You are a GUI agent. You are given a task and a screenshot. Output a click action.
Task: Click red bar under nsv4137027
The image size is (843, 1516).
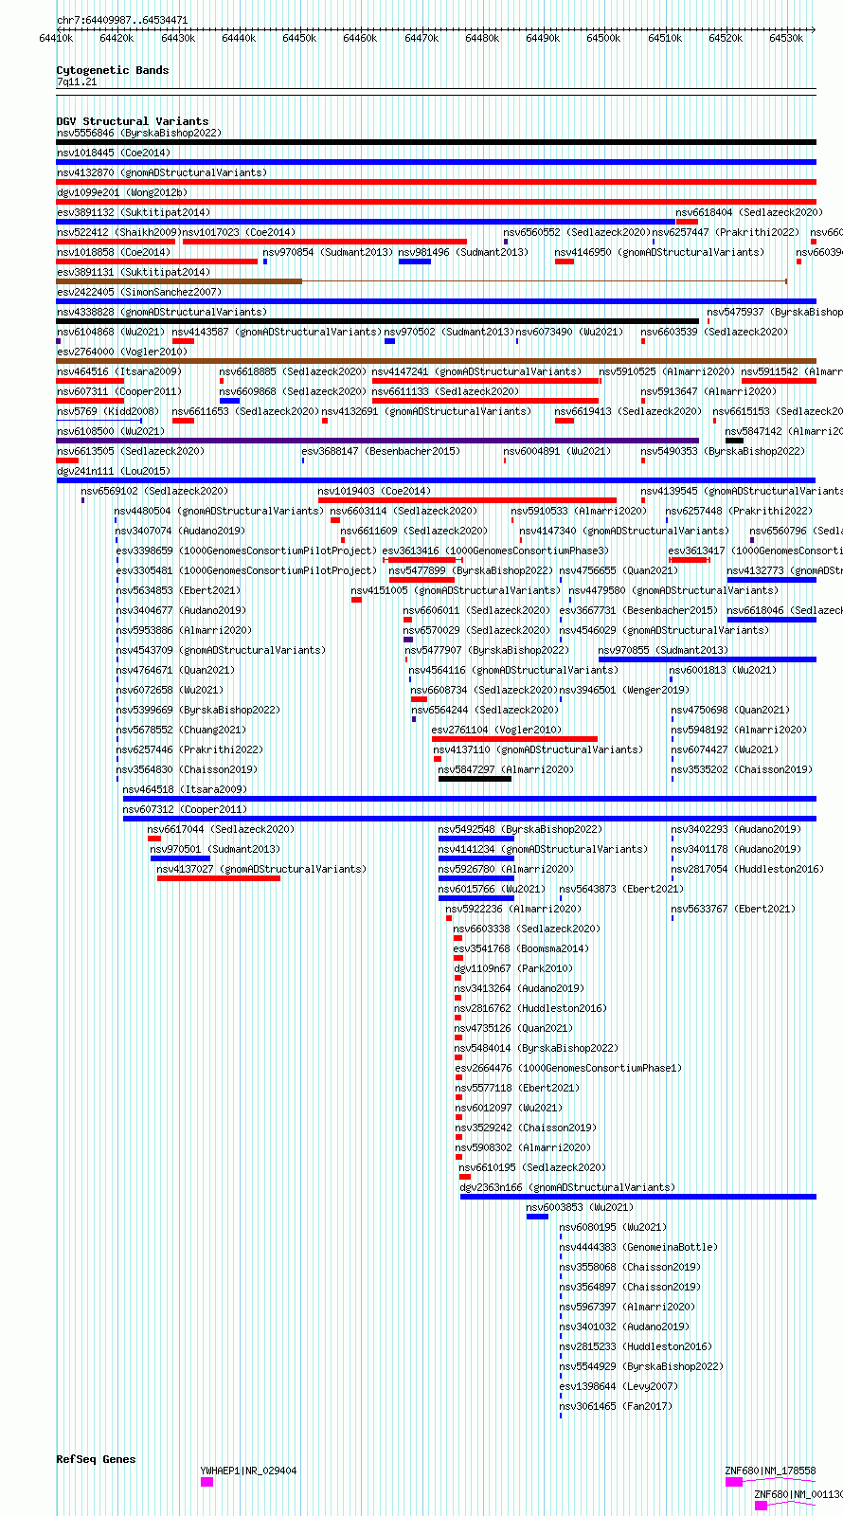[219, 878]
